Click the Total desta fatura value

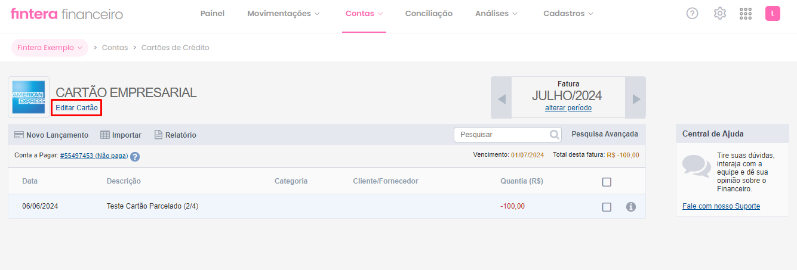click(623, 155)
